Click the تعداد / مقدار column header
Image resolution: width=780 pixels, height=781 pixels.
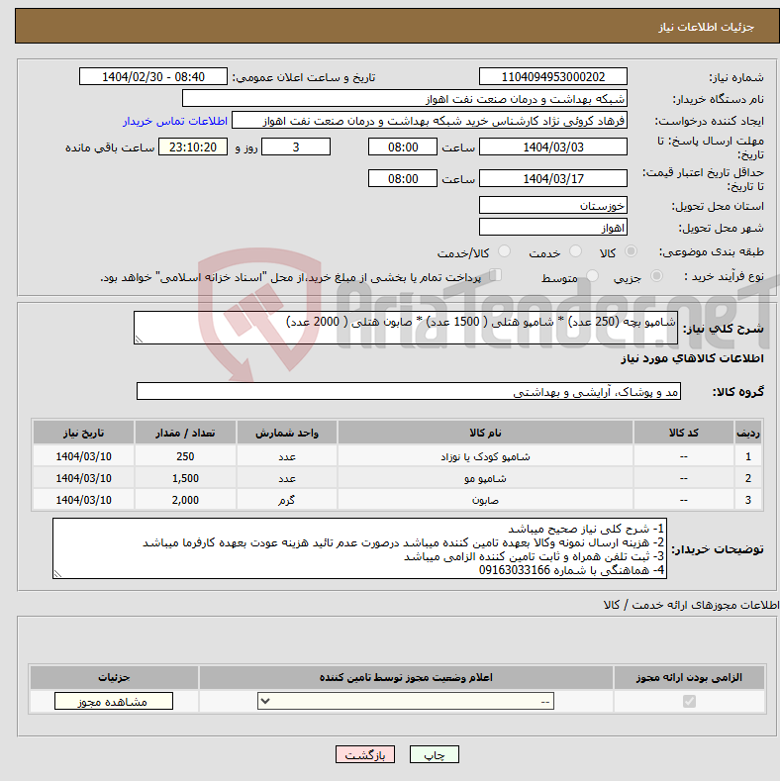[185, 433]
